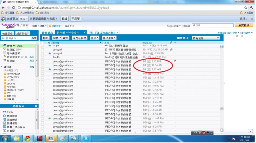Open the 操作選項 actions dropdown
The image size is (256, 143).
pos(109,38)
